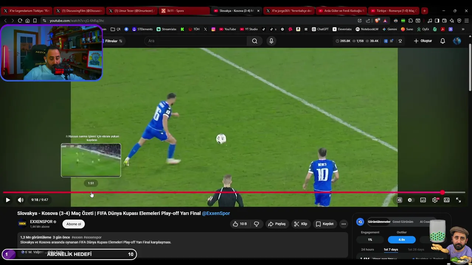Open the 265.8K stats indicator in the header
The width and height of the screenshot is (472, 265).
click(343, 41)
